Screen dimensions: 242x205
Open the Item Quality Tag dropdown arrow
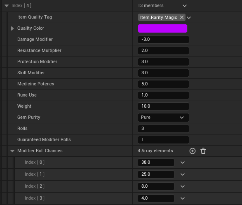tap(189, 18)
